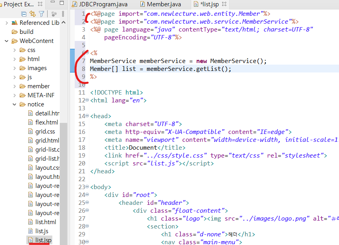Toggle code folding at line 12 html tag
The height and width of the screenshot is (245, 339).
tap(87, 100)
